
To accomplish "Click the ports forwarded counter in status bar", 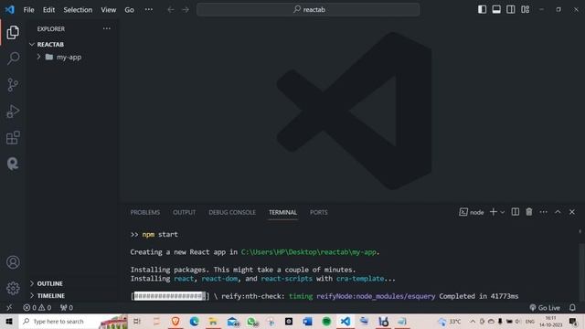I will coord(67,308).
